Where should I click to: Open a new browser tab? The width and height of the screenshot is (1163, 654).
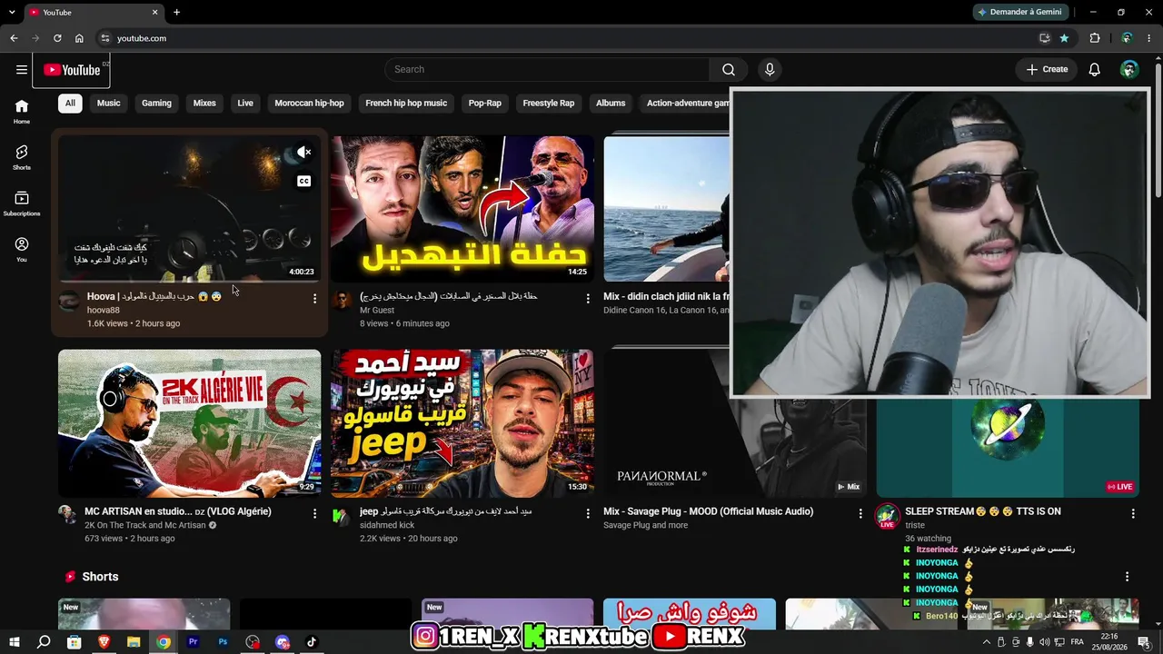pyautogui.click(x=176, y=12)
